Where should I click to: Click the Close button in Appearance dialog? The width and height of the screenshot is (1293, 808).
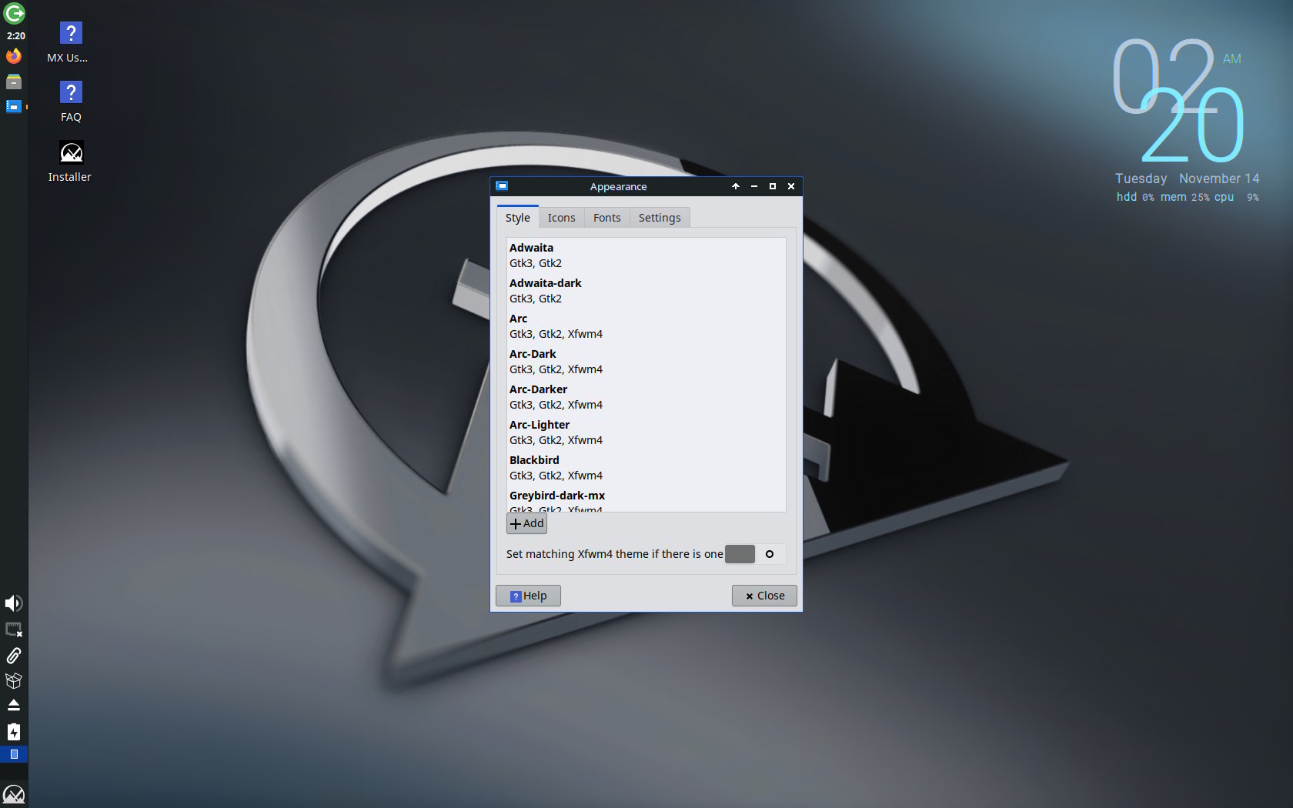[764, 596]
